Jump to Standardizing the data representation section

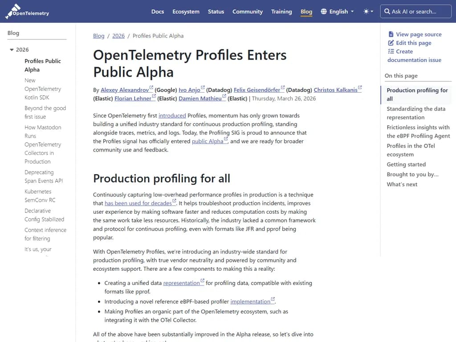(416, 113)
